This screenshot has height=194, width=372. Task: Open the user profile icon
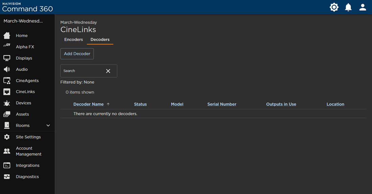point(363,7)
